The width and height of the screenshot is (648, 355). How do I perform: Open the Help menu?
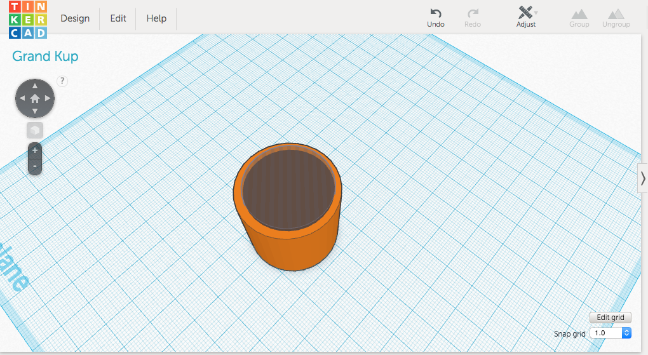click(156, 18)
